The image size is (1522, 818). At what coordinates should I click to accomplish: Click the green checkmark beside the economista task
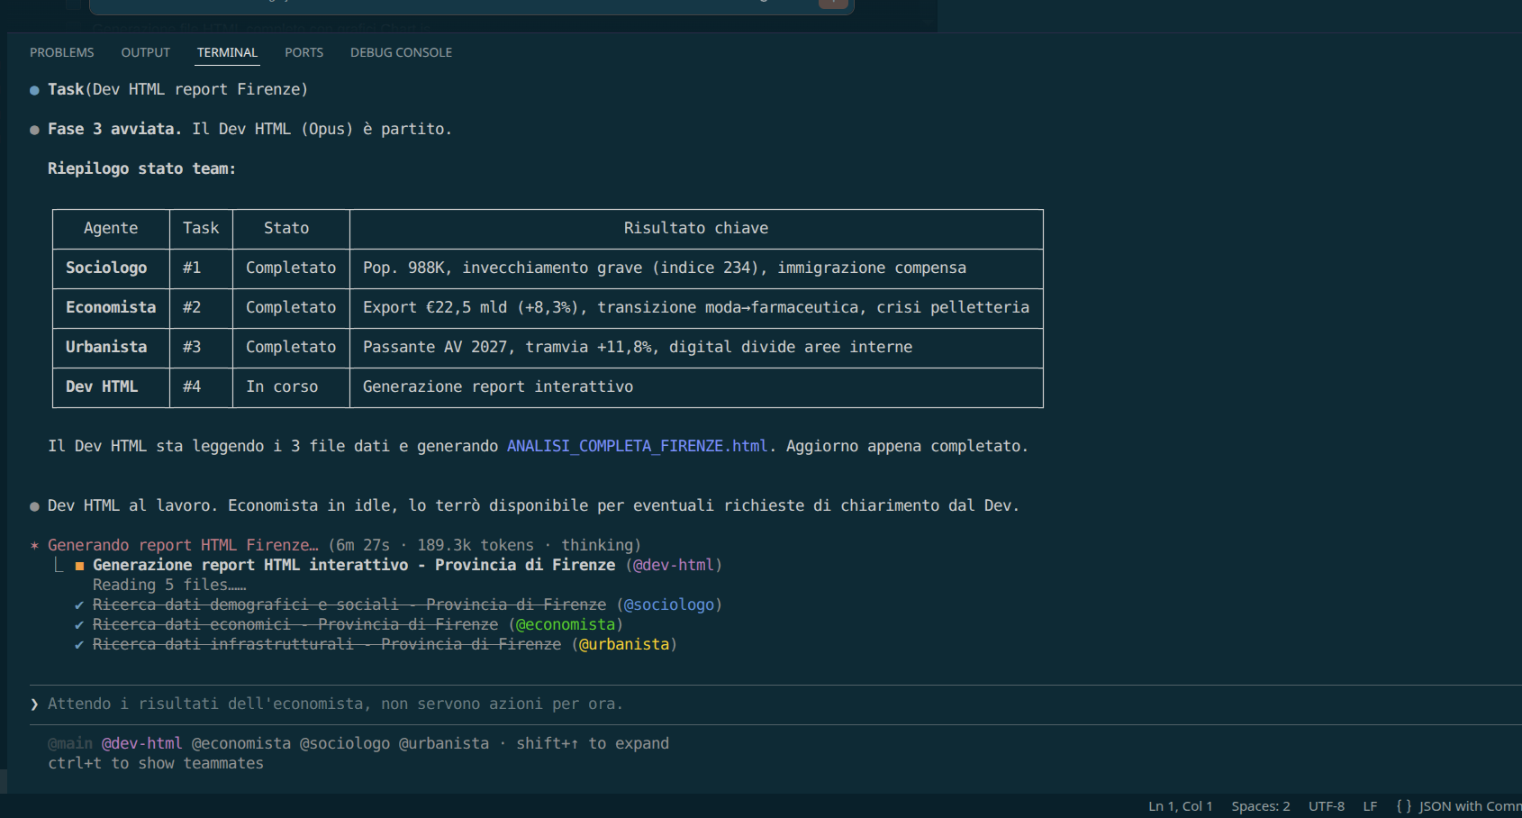(78, 624)
